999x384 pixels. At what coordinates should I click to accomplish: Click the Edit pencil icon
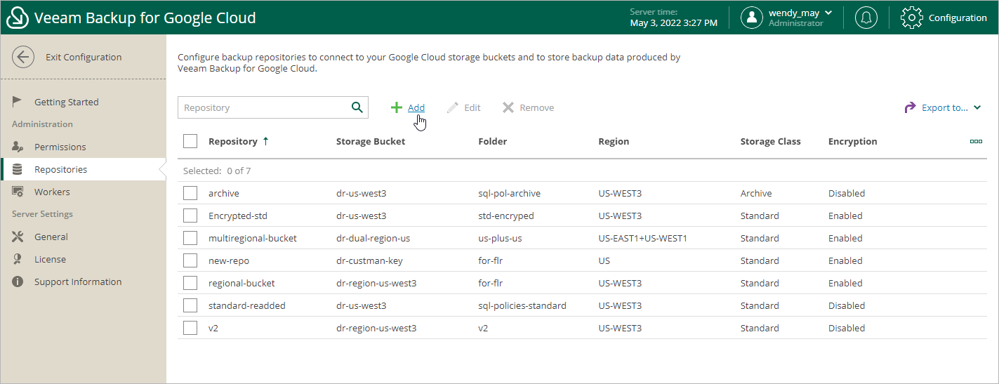(453, 107)
